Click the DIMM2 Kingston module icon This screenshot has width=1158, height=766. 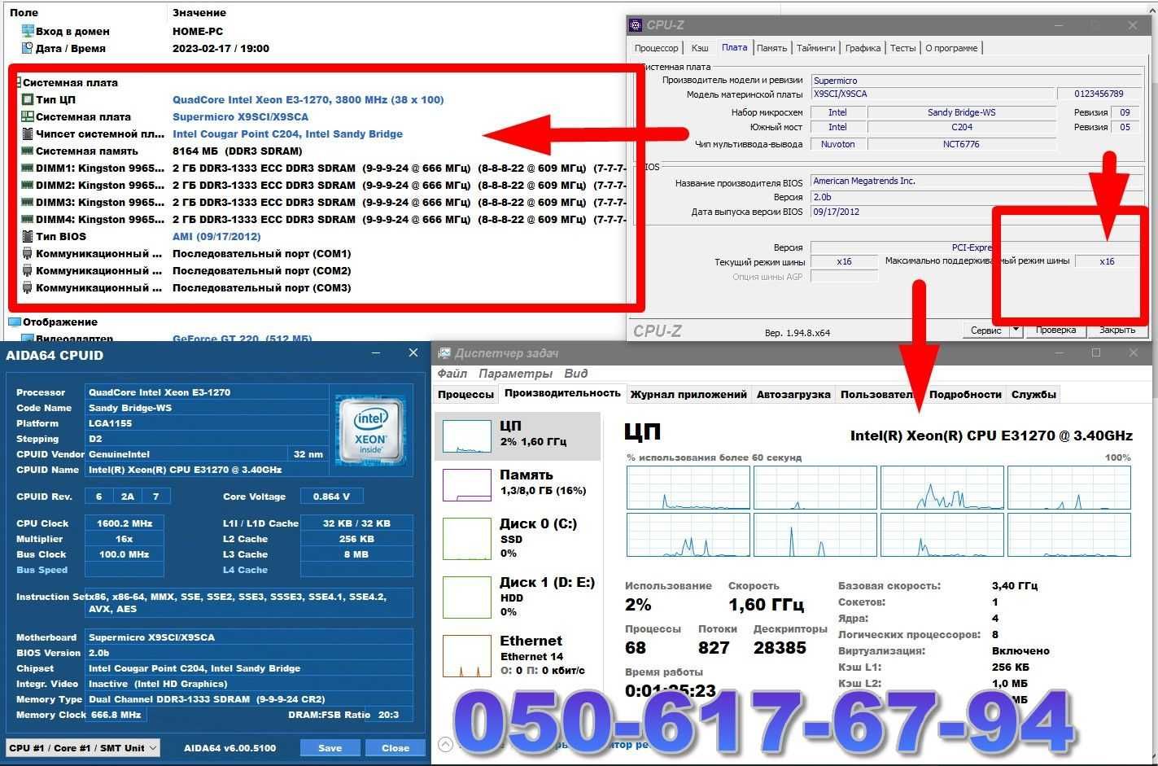point(28,186)
